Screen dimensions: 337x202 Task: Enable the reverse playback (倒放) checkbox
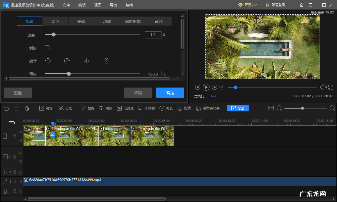pos(47,48)
